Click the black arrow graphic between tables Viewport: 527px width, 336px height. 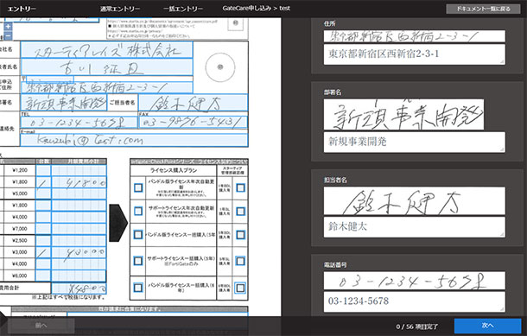pyautogui.click(x=118, y=223)
